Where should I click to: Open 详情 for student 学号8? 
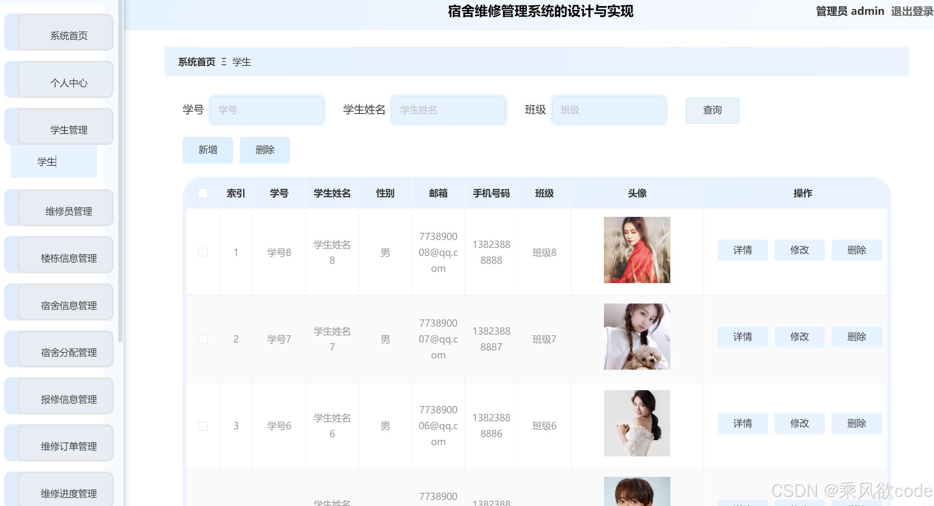pyautogui.click(x=742, y=250)
